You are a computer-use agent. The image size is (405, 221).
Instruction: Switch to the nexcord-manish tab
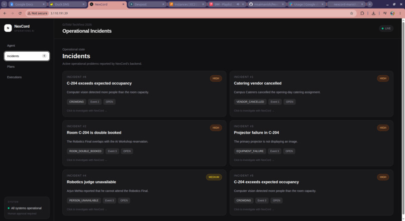[346, 5]
